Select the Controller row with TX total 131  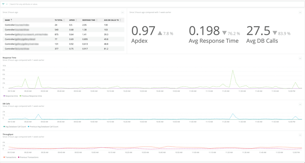click(64, 44)
